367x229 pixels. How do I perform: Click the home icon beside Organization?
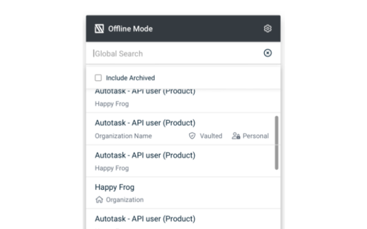99,200
